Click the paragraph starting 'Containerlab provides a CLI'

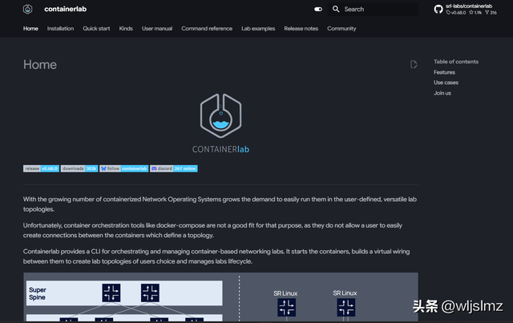click(216, 256)
